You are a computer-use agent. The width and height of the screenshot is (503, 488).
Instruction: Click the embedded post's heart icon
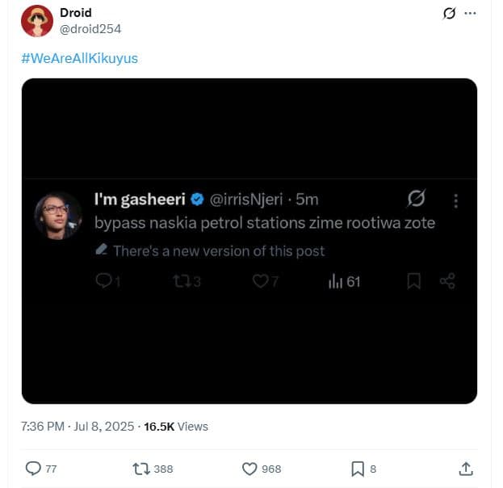[x=260, y=281]
